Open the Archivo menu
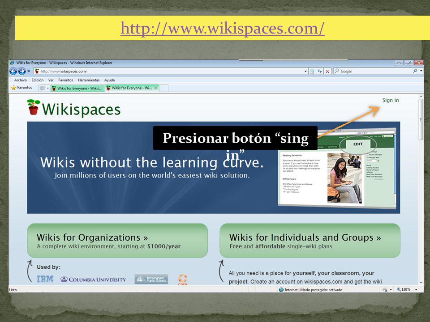Image resolution: width=430 pixels, height=322 pixels. [20, 80]
